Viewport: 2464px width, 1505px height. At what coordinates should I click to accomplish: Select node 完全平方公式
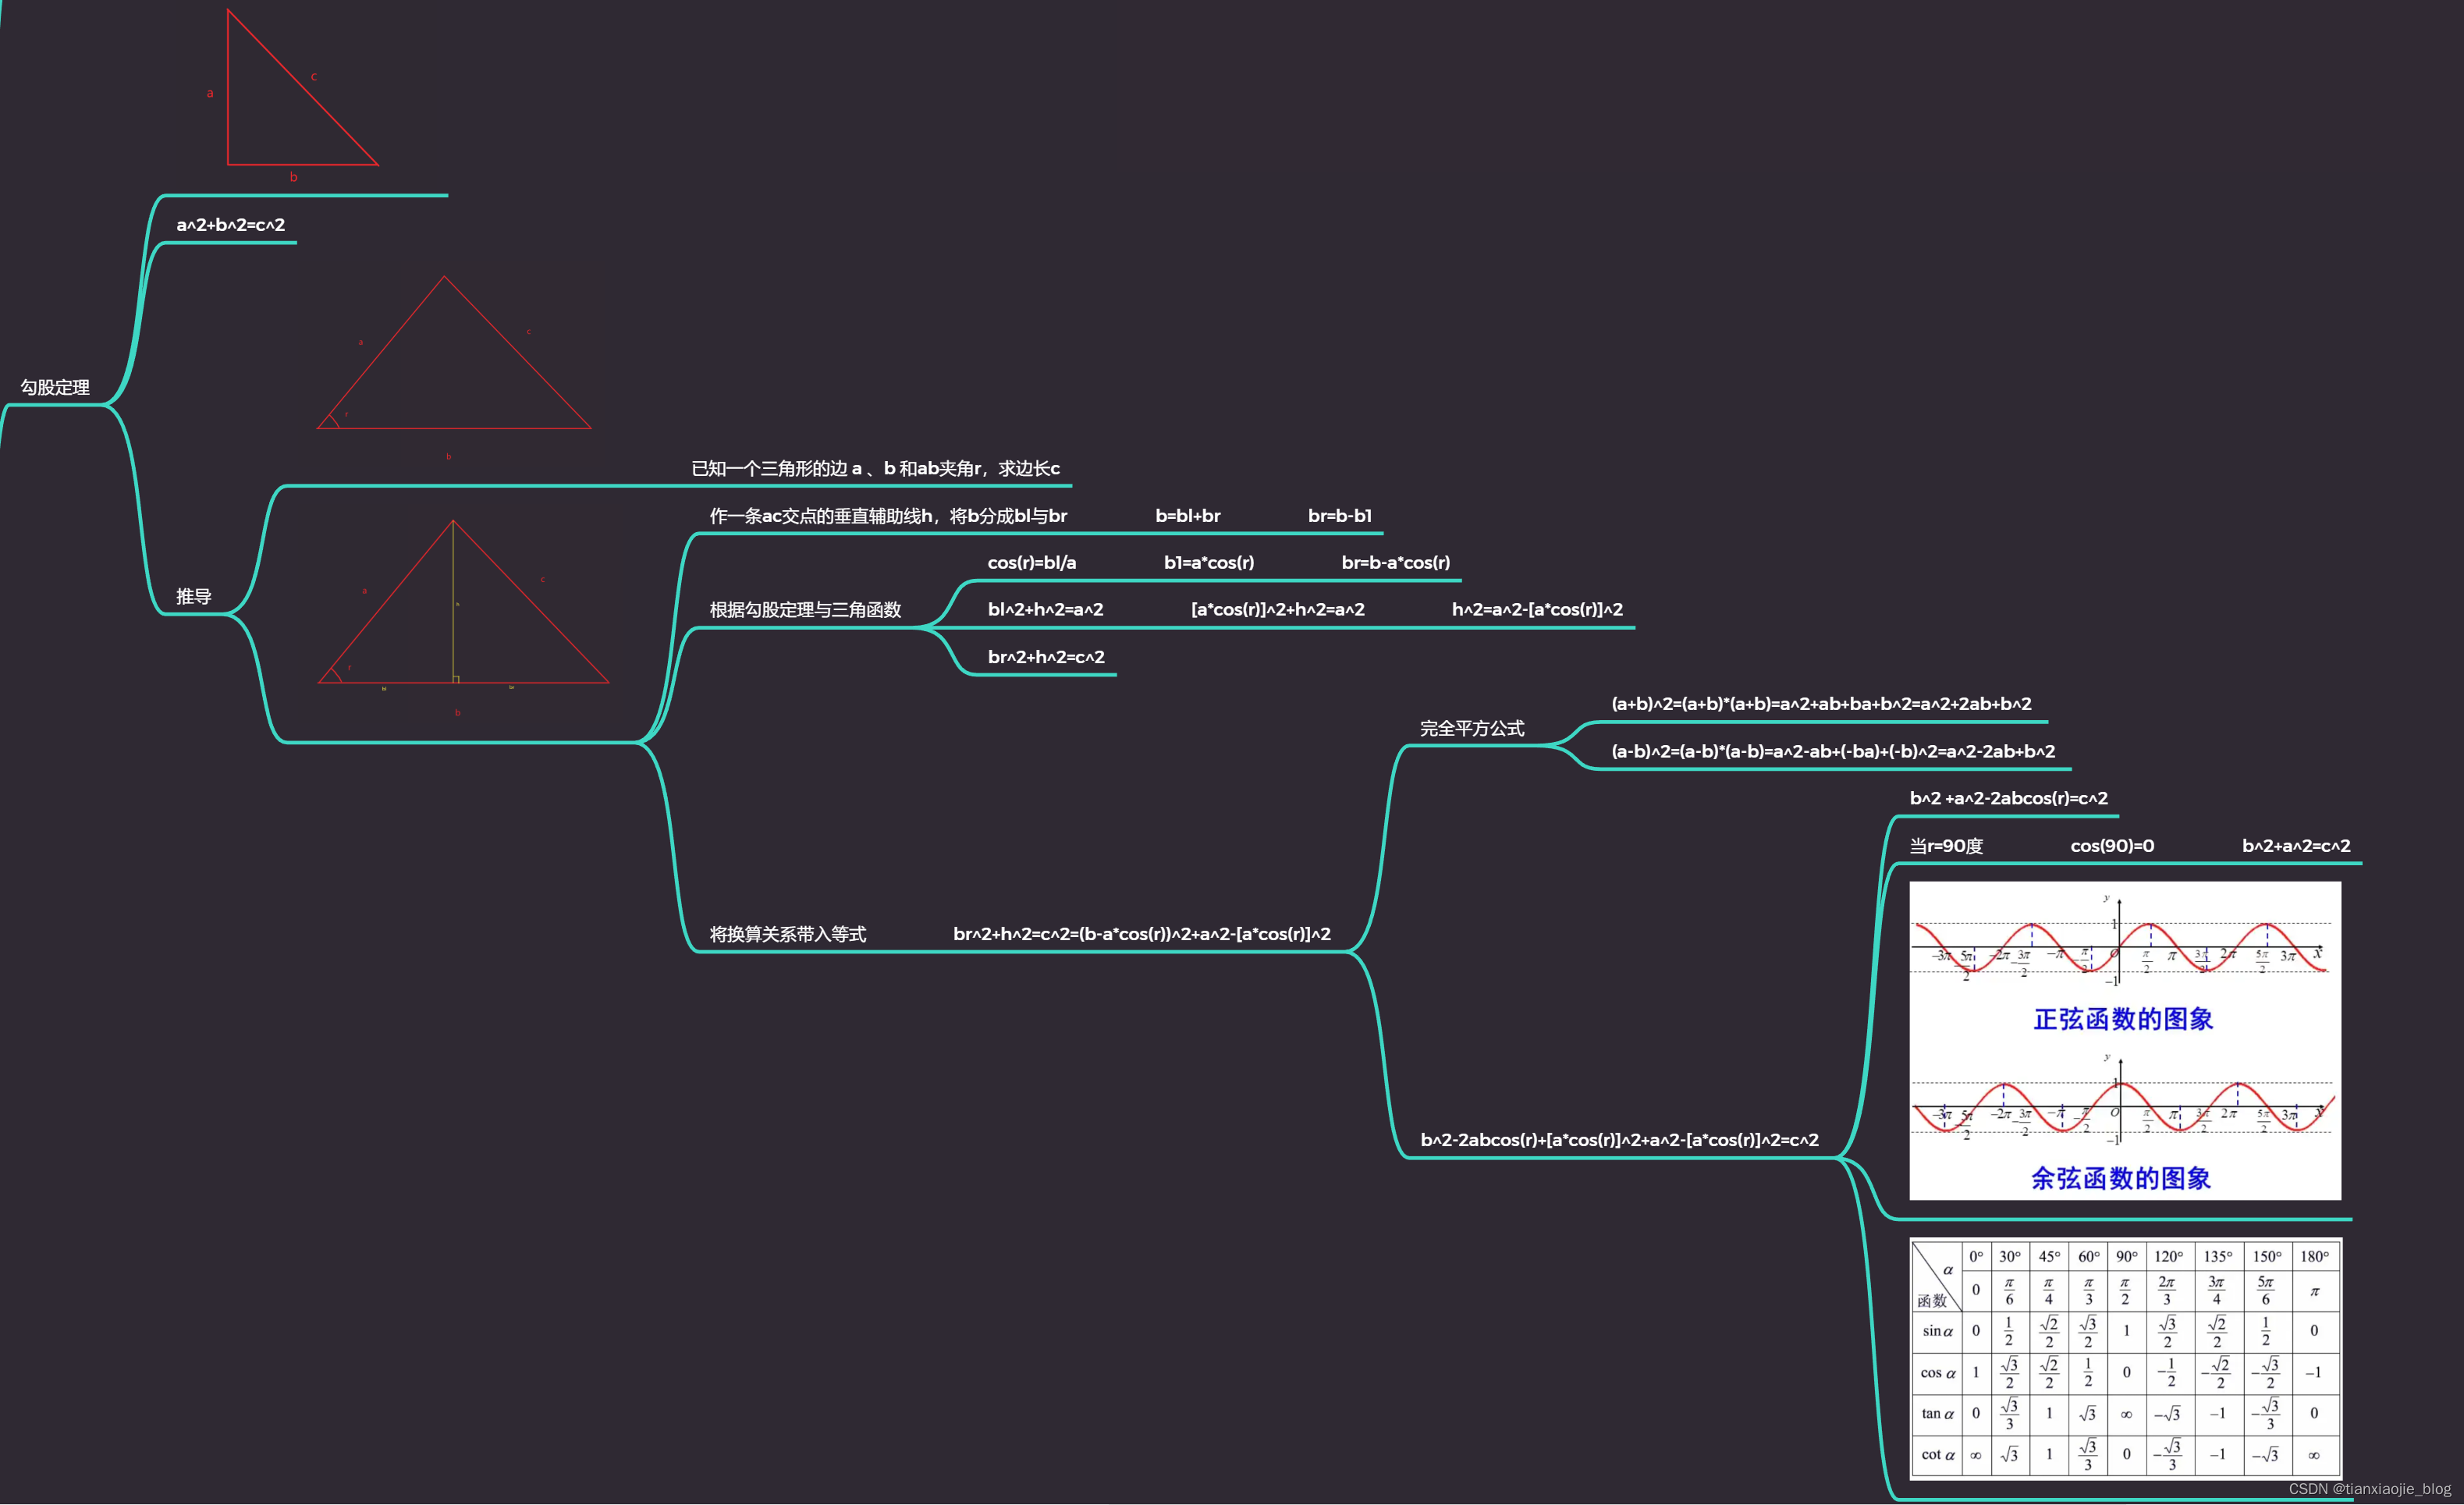click(1472, 729)
